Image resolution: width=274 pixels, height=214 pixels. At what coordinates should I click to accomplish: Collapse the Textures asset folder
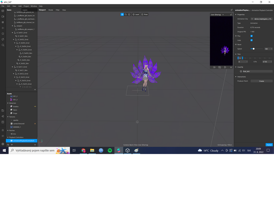(x=8, y=117)
